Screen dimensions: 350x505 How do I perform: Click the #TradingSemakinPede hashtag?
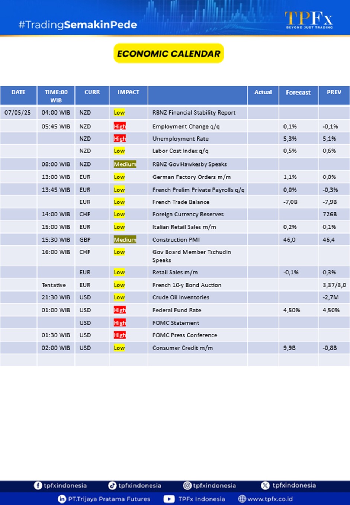coord(78,25)
